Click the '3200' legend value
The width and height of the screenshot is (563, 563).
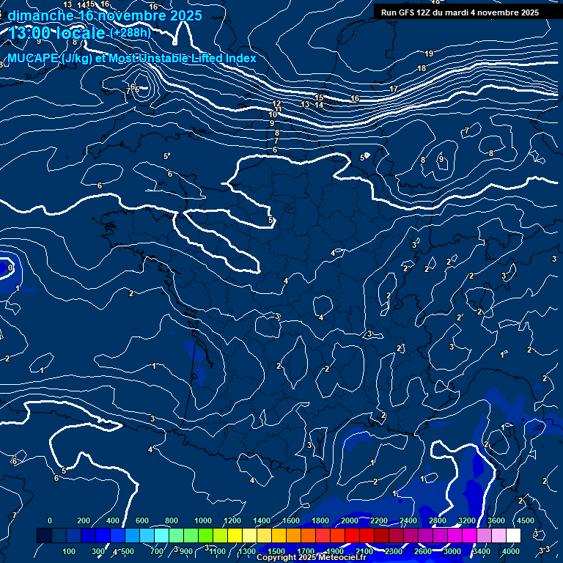click(467, 520)
